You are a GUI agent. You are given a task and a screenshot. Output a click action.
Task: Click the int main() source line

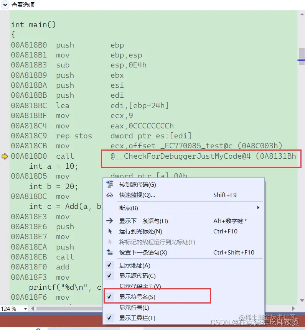pos(33,25)
